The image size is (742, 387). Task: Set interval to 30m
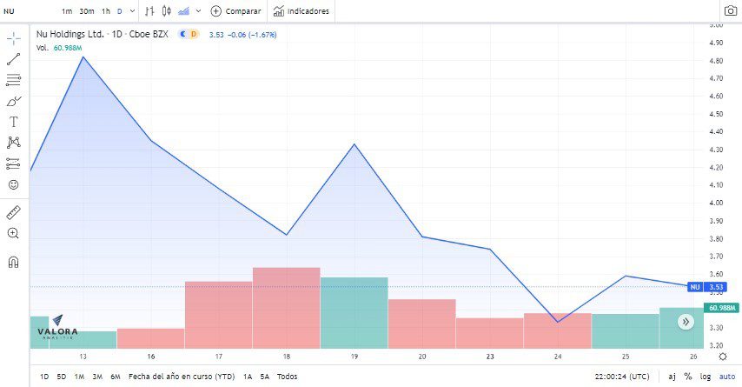87,11
